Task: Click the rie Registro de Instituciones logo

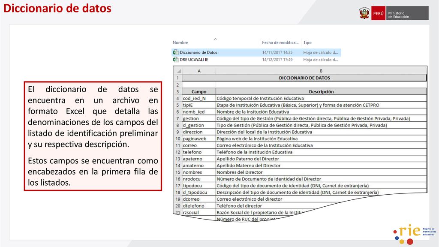Action: coord(415,234)
